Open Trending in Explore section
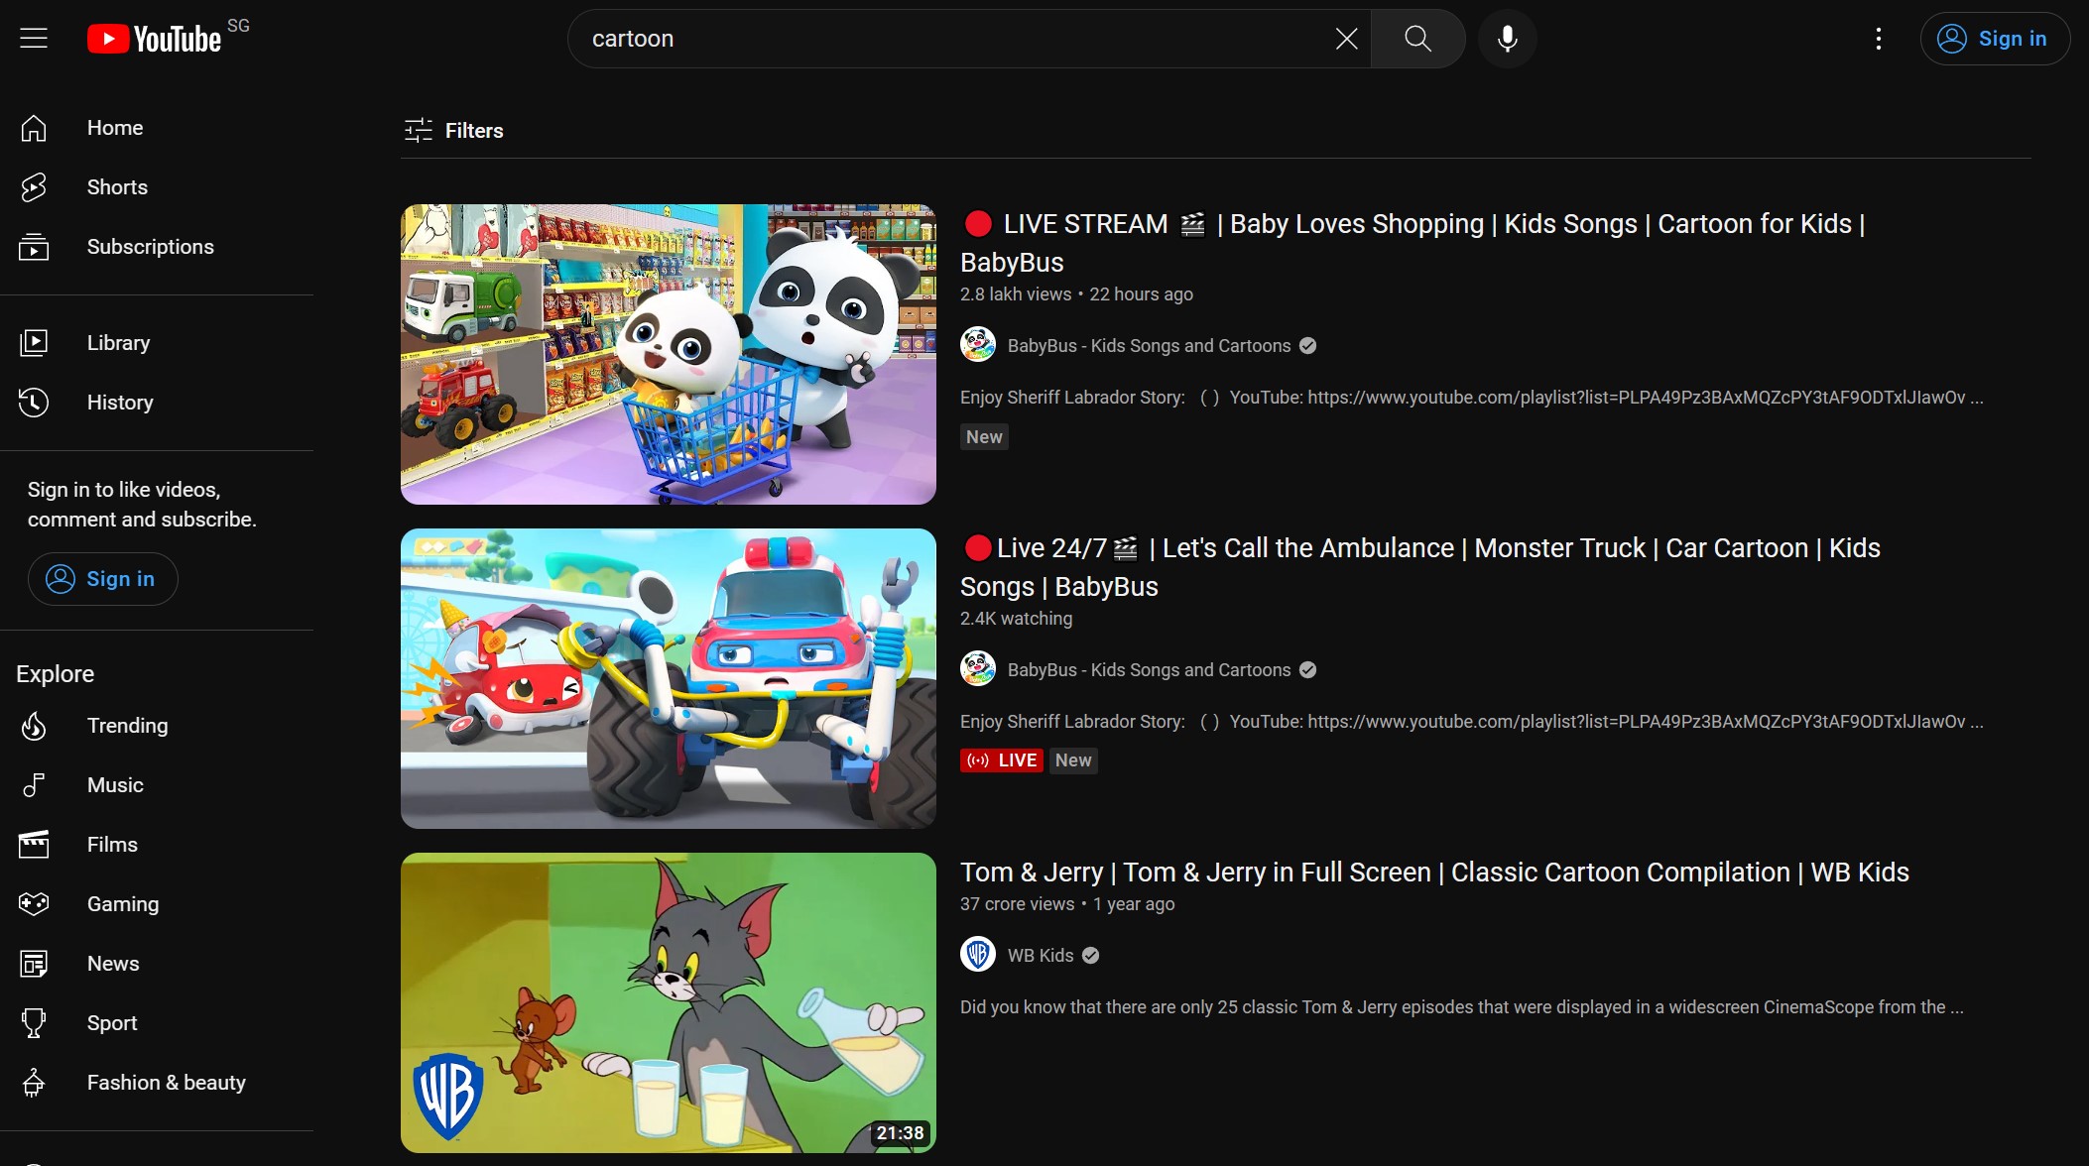 pyautogui.click(x=157, y=726)
